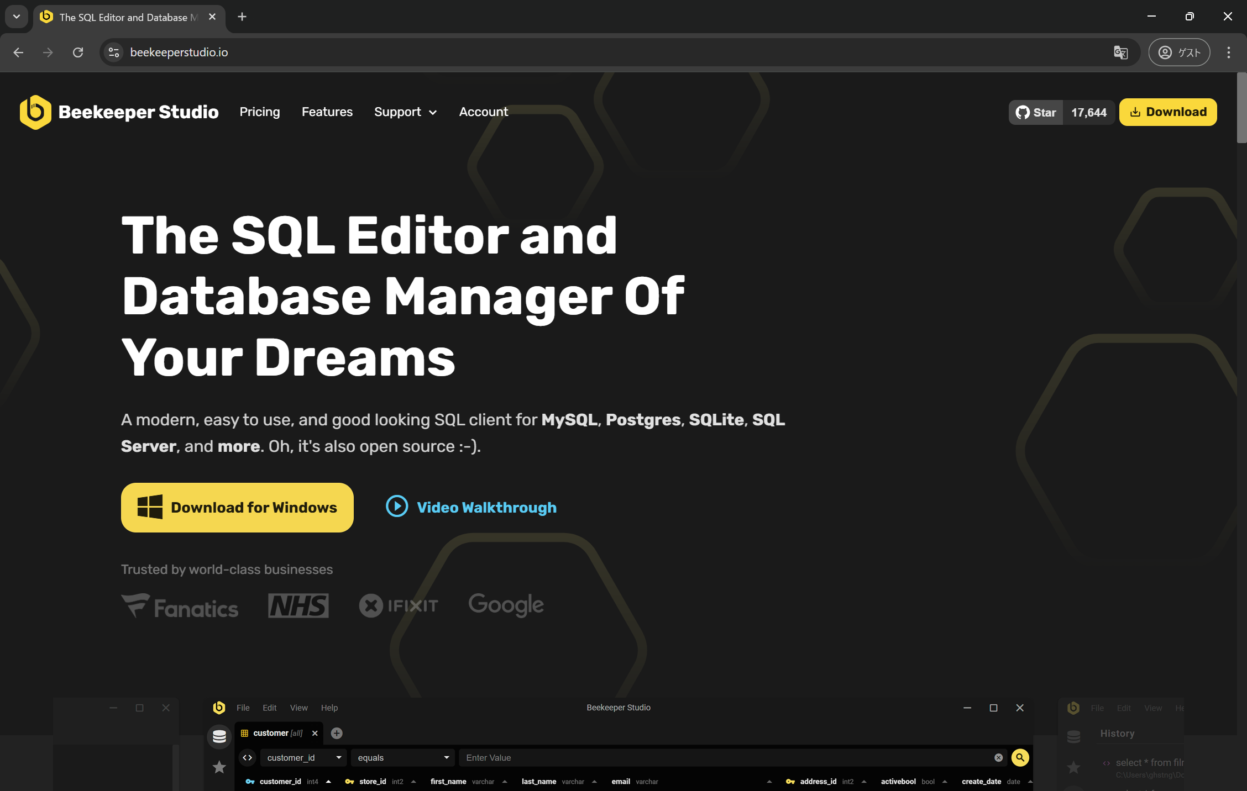The image size is (1247, 791).
Task: Click the iFixit logo
Action: (x=399, y=606)
